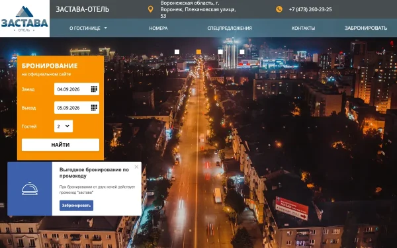Click the Выезд label

tap(28, 108)
